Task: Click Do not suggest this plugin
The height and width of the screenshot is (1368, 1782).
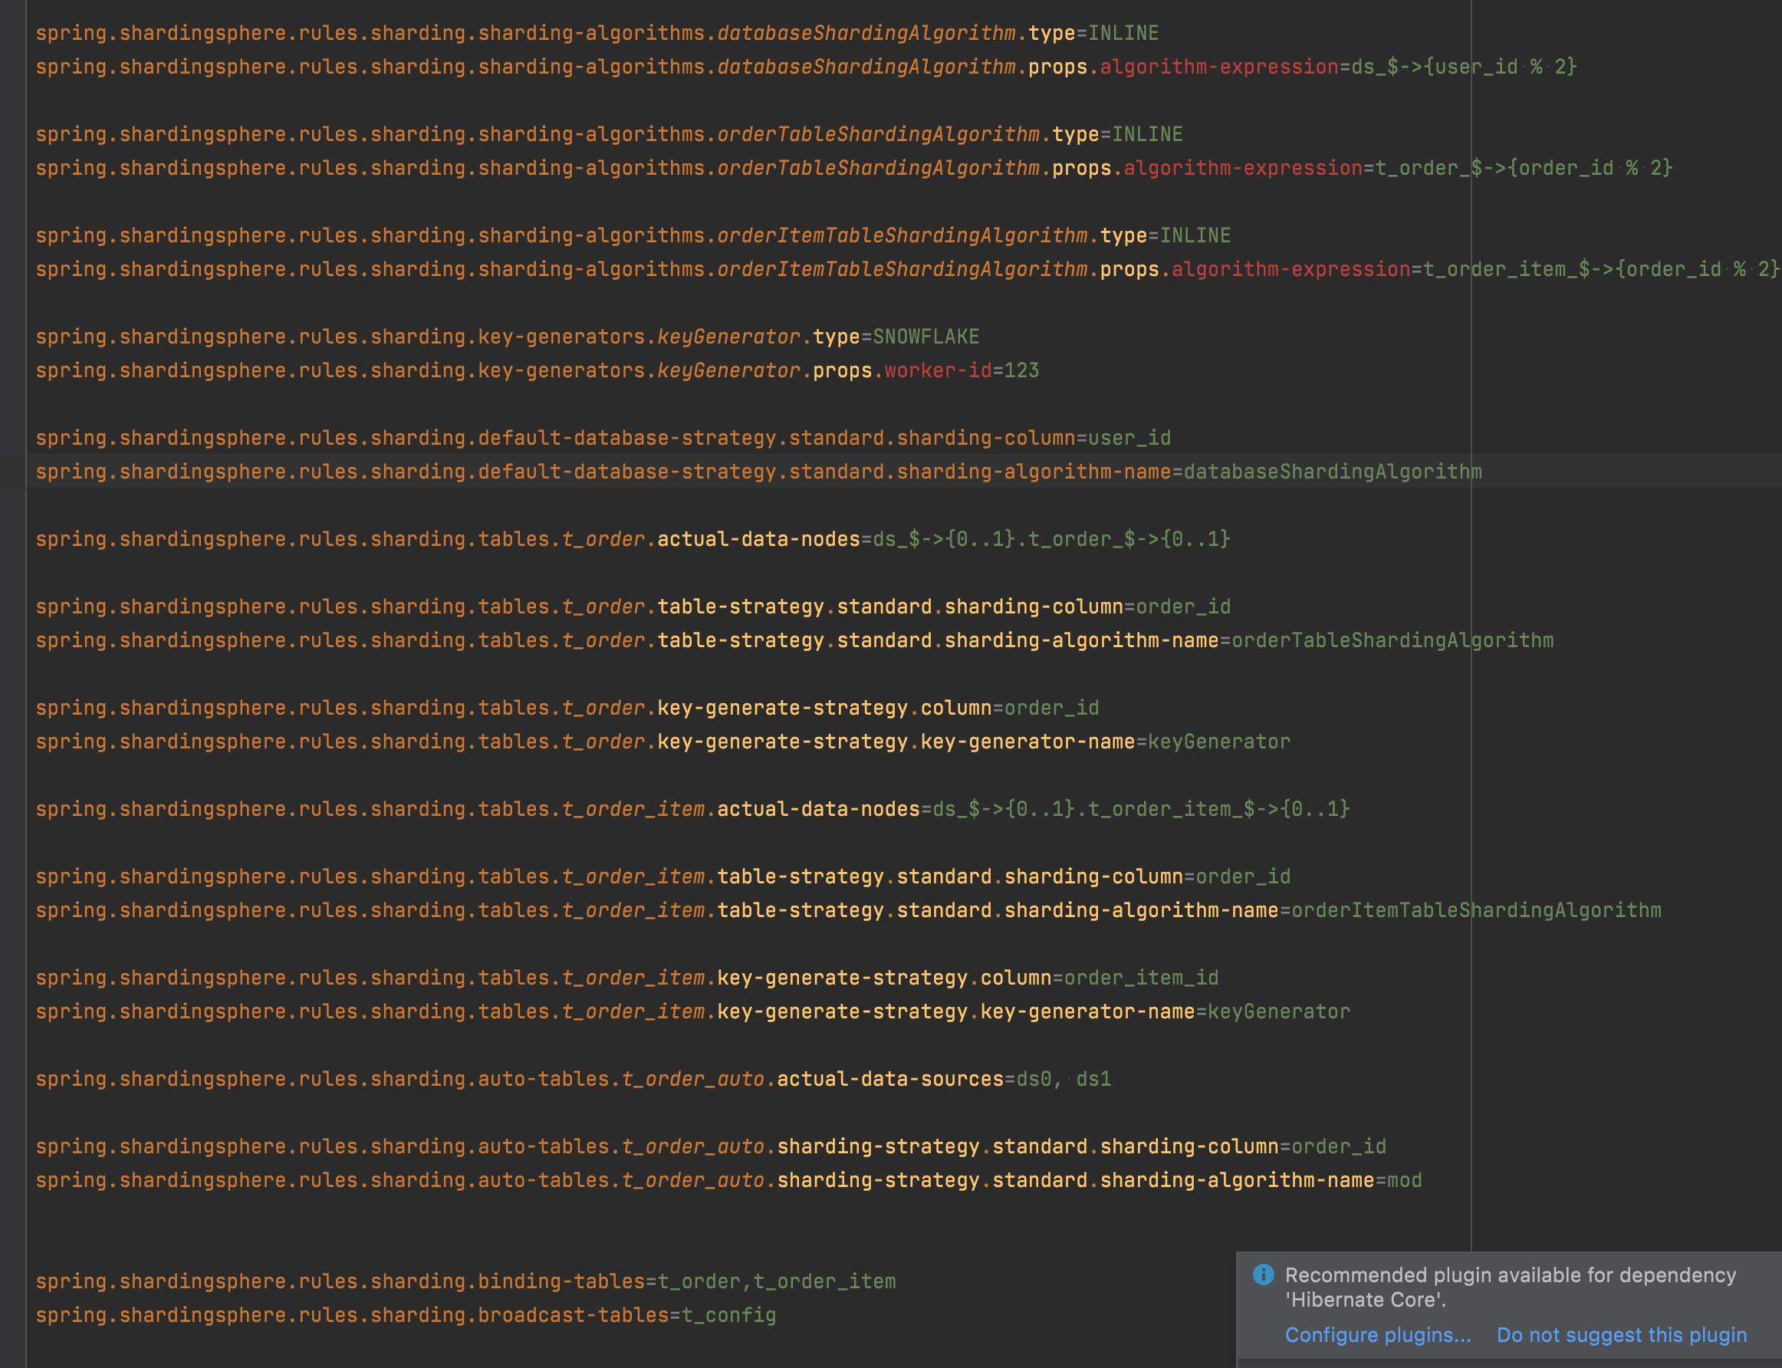Action: [1621, 1334]
